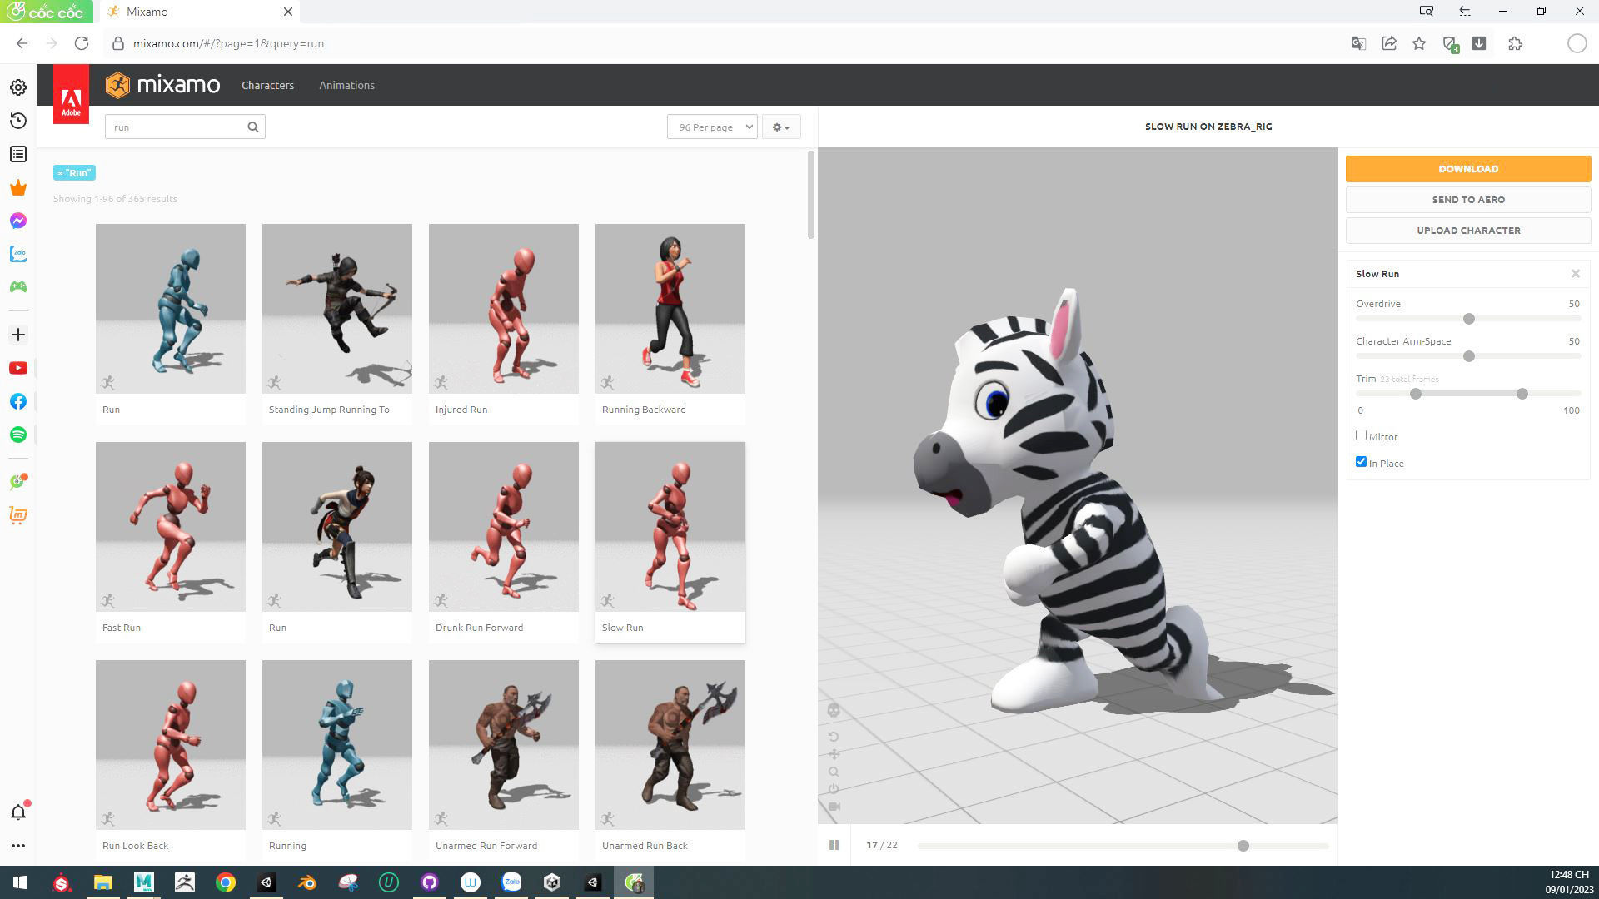Open Spotify sidebar shortcut
The image size is (1599, 899).
tap(18, 435)
